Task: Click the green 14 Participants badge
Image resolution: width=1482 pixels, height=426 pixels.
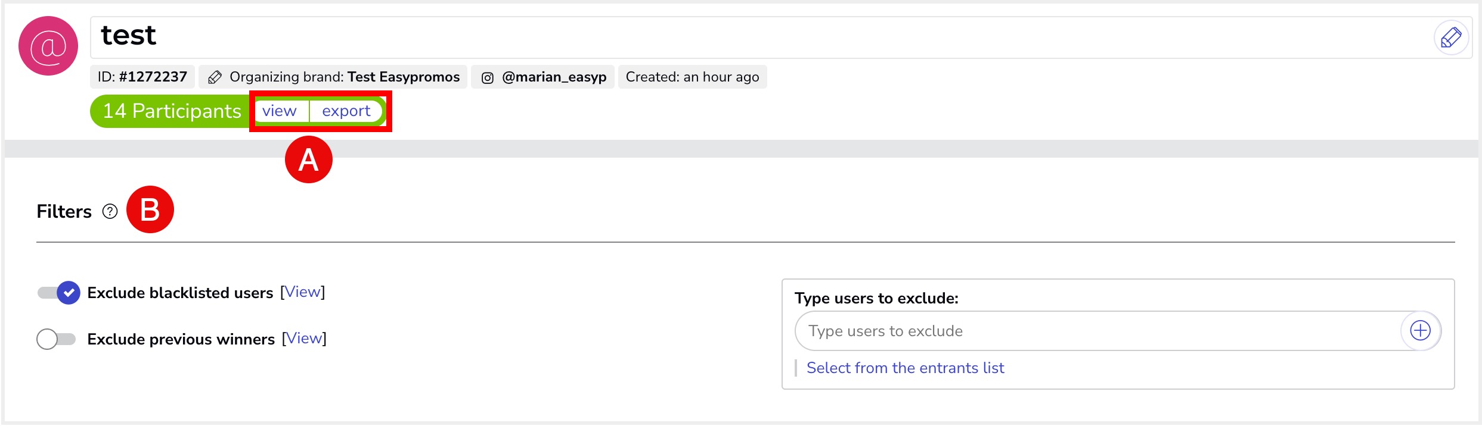Action: pos(172,111)
